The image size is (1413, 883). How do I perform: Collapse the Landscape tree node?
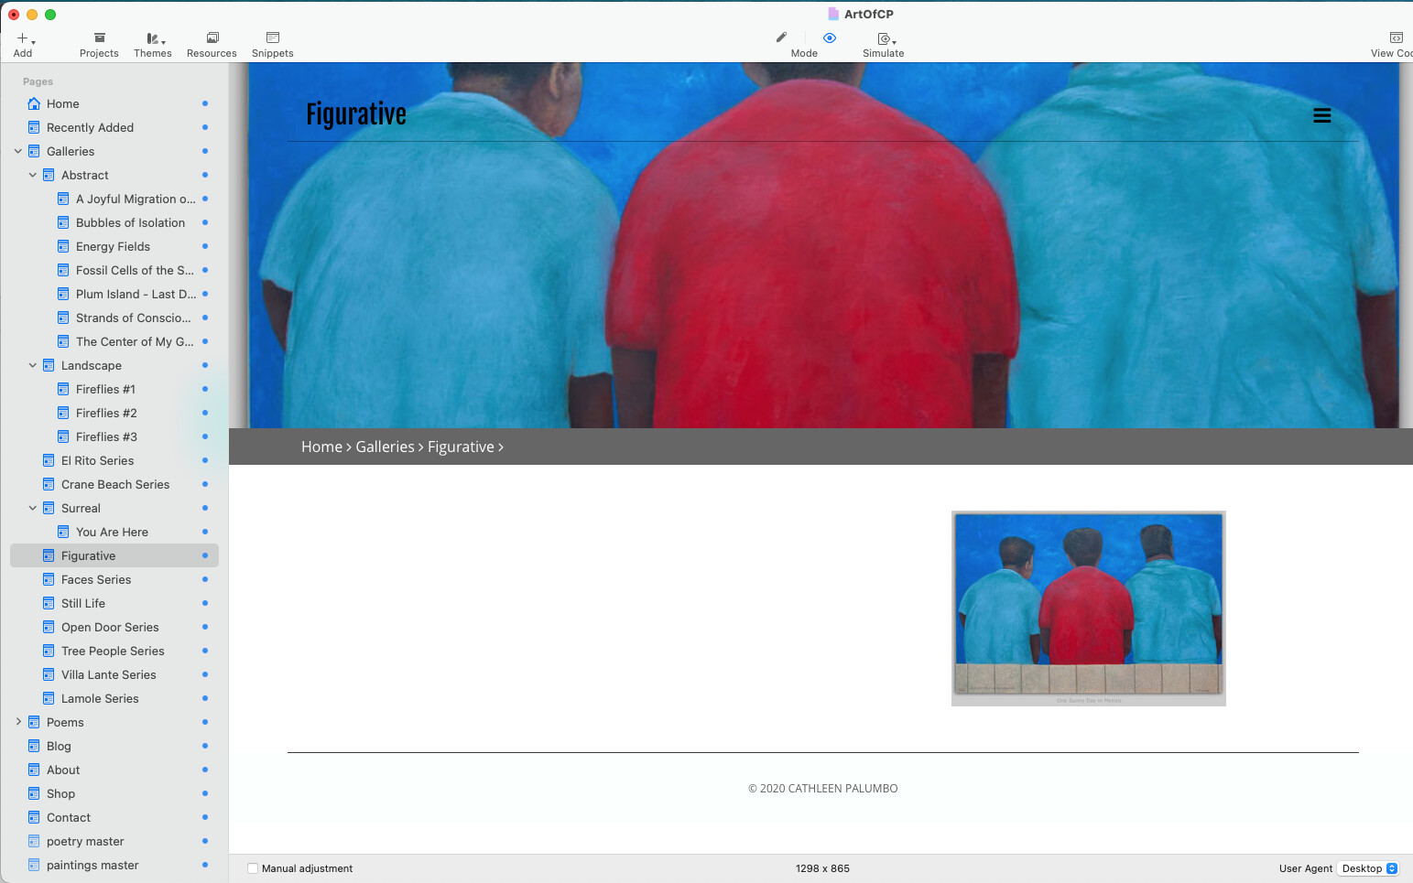33,365
